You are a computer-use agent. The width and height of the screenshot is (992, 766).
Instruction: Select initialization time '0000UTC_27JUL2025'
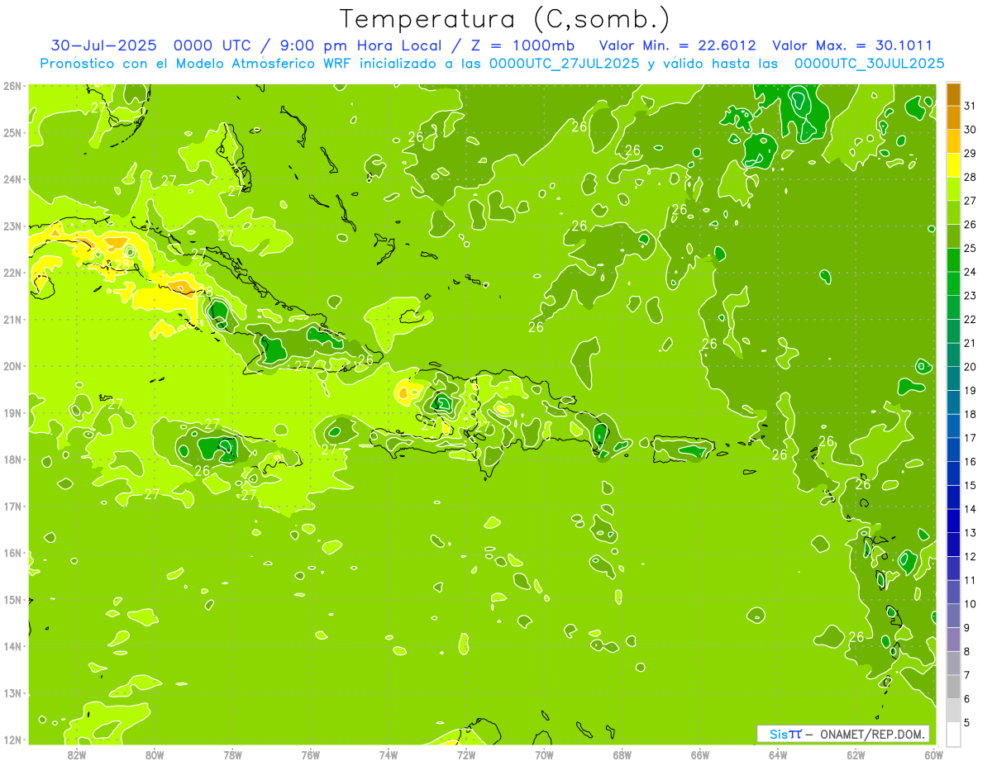pos(564,64)
